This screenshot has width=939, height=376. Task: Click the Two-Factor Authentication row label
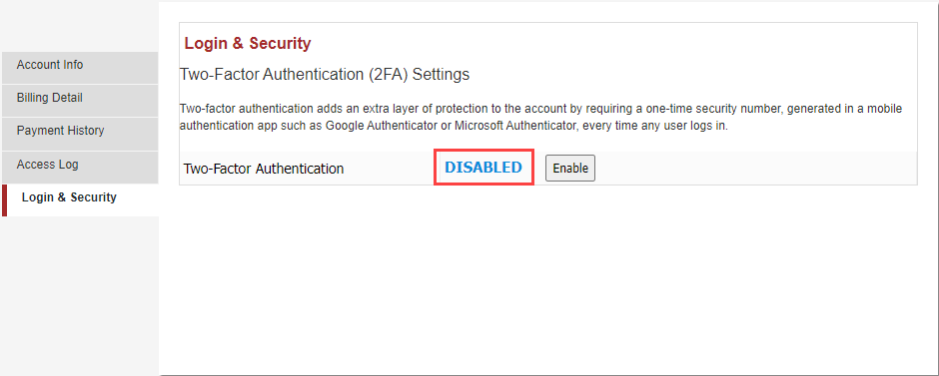click(264, 169)
